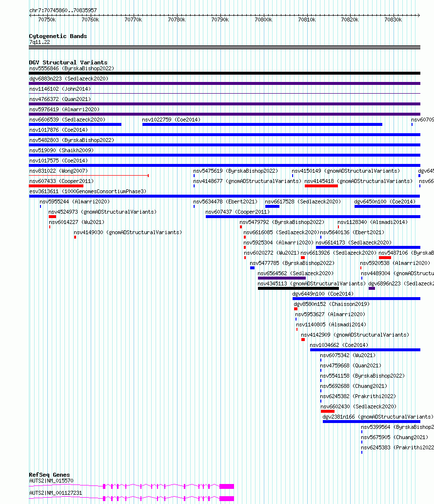Open nsv1017876 (Coe2014) variant
The height and width of the screenshot is (504, 434).
point(59,130)
